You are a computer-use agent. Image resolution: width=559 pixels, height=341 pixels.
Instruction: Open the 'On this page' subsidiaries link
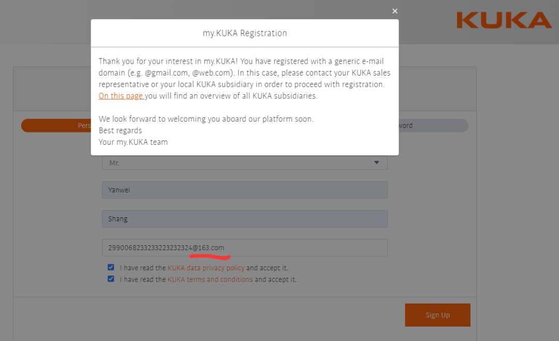pos(121,96)
